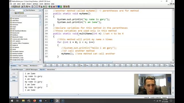
Task: Open the Project menu
Action: coord(29,4)
